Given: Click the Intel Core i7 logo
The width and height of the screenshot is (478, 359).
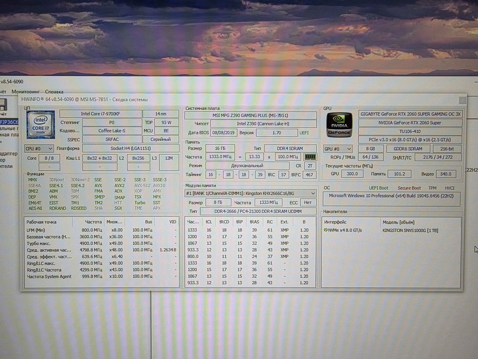Looking at the screenshot, I should coord(40,125).
